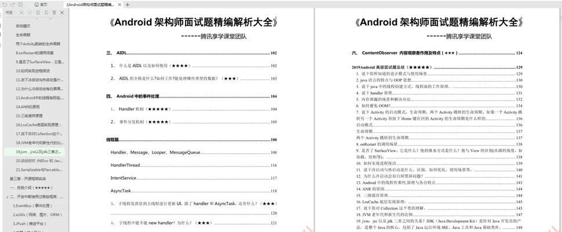
Task: Click the save icon beside redo
Action: 20,5
